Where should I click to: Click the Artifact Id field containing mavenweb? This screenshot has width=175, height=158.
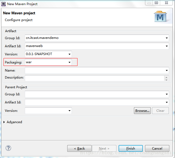[97, 46]
